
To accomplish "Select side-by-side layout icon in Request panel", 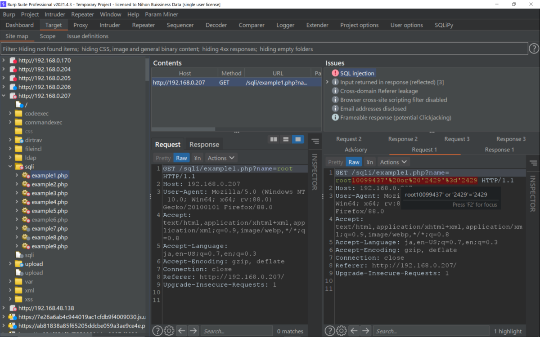I will (274, 140).
